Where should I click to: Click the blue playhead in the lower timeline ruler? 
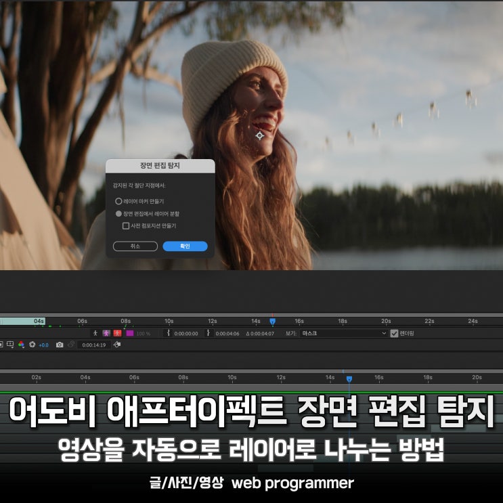tap(349, 379)
